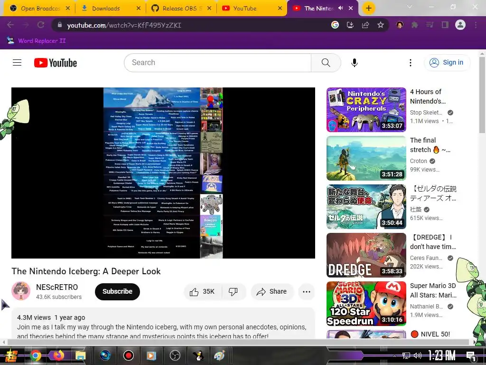Open Paint from taskbar

[x=219, y=355]
